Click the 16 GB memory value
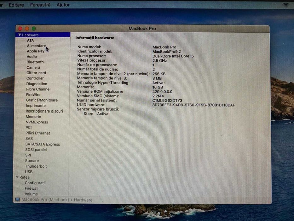Image resolution: width=294 pixels, height=221 pixels. 158,87
